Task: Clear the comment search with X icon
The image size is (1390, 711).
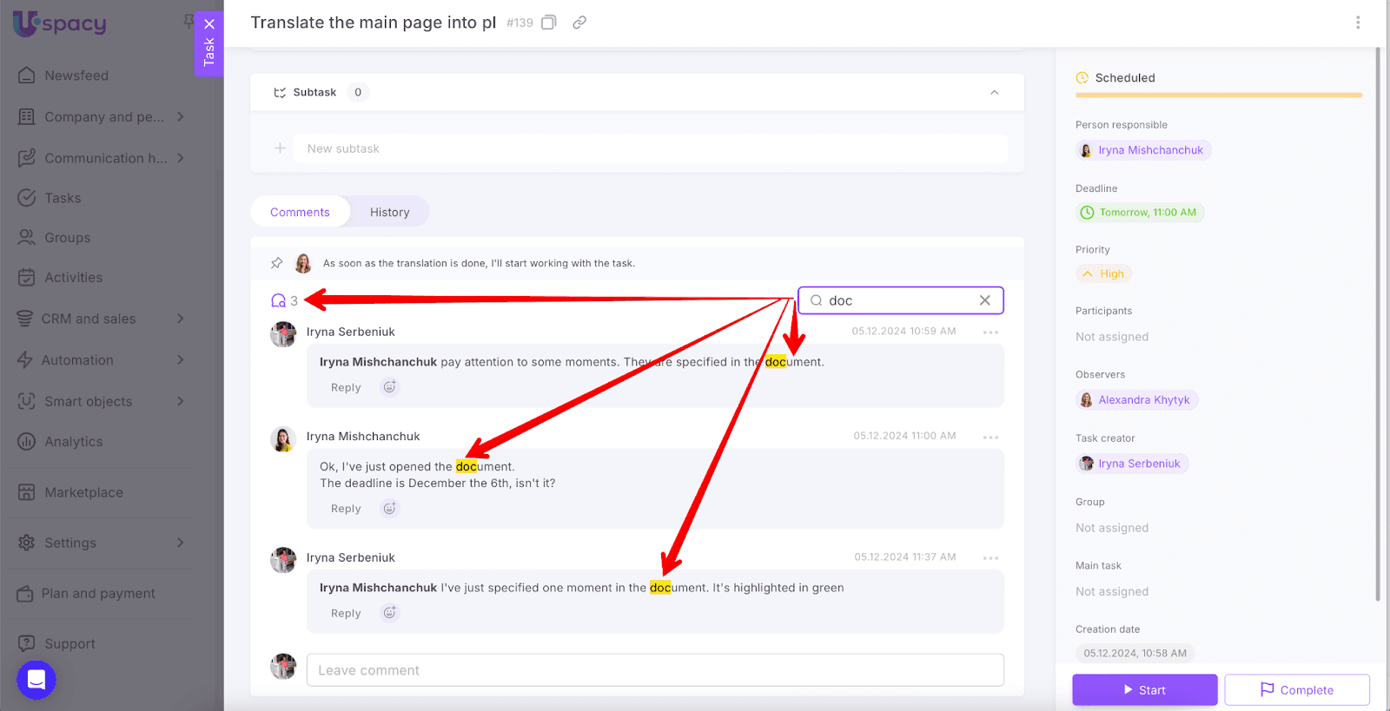Action: (984, 300)
